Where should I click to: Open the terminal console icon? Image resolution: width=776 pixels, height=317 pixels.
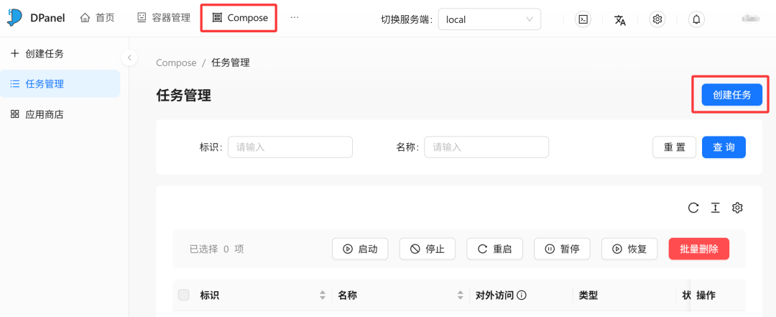[584, 19]
